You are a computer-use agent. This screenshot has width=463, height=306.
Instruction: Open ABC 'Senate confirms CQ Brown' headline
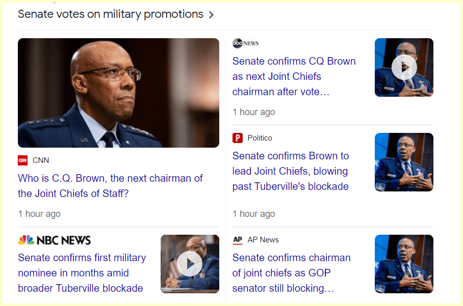294,76
